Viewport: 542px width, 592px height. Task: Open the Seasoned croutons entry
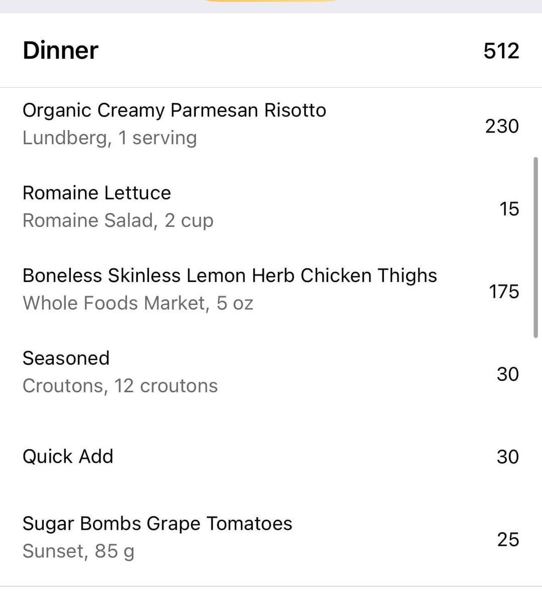pyautogui.click(x=66, y=358)
